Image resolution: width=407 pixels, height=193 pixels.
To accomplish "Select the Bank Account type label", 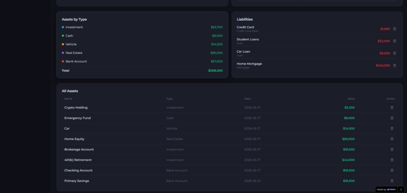I will click(76, 61).
